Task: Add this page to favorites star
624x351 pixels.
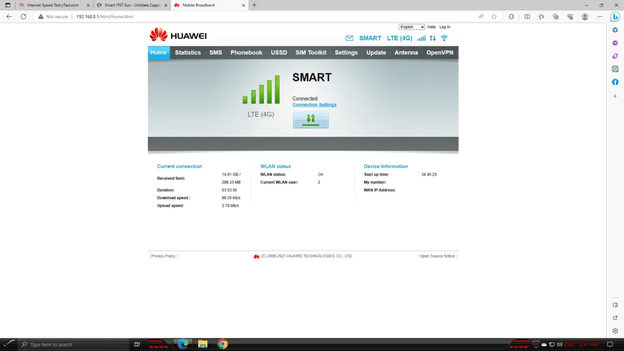Action: tap(494, 17)
